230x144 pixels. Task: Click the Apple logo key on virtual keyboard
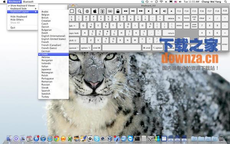pyautogui.click(x=95, y=11)
